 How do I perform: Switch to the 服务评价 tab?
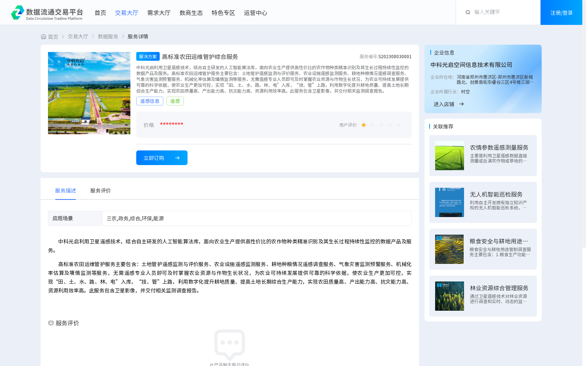point(100,191)
